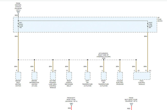Click the "RED" wire label beside connector C

click(129, 108)
